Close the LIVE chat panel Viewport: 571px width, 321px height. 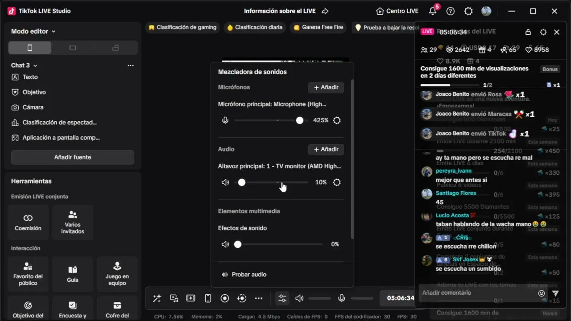pyautogui.click(x=557, y=32)
